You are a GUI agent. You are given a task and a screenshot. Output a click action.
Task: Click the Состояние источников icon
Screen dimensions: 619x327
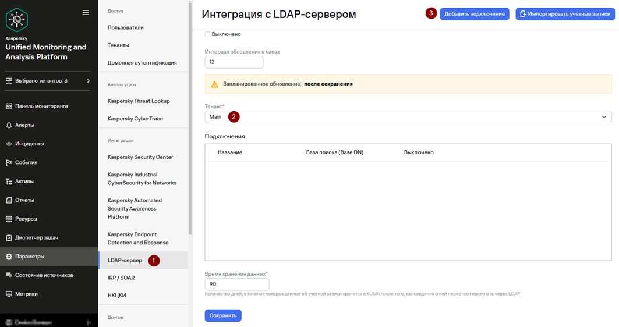9,275
